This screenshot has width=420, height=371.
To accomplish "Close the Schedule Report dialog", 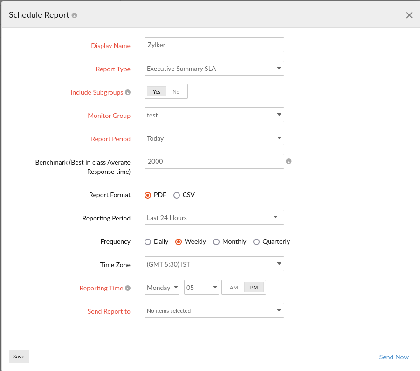I will [x=409, y=15].
